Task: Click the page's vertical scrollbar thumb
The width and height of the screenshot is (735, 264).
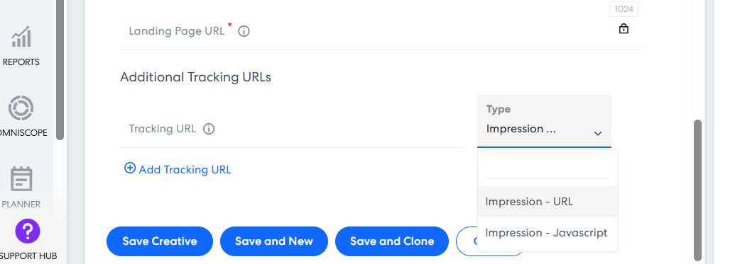Action: tap(697, 190)
